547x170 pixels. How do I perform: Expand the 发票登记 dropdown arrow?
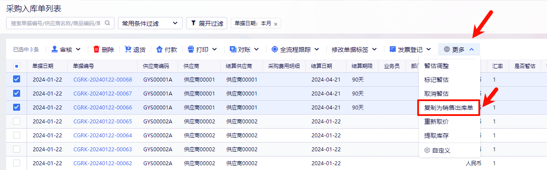pos(429,49)
